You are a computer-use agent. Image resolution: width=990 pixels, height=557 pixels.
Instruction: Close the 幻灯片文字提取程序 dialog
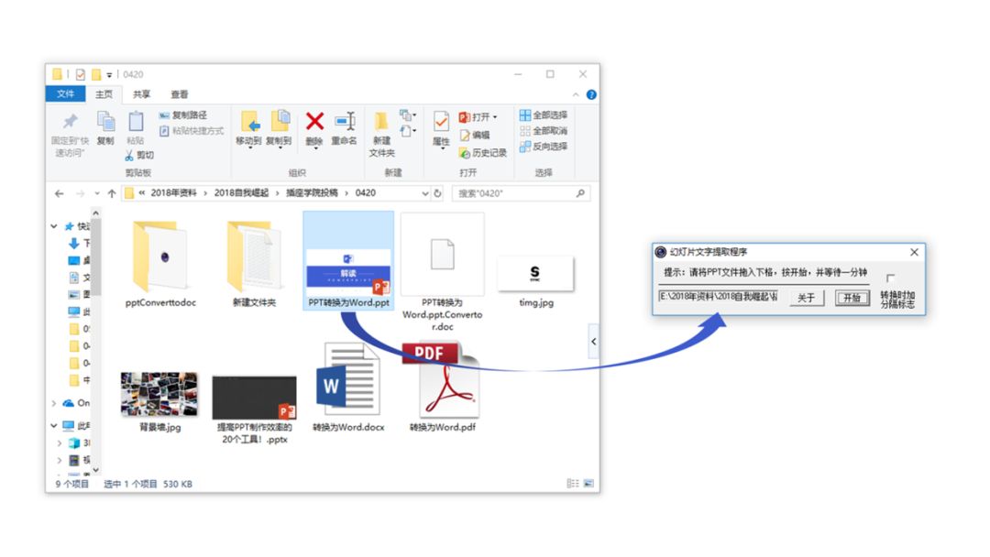pyautogui.click(x=914, y=252)
